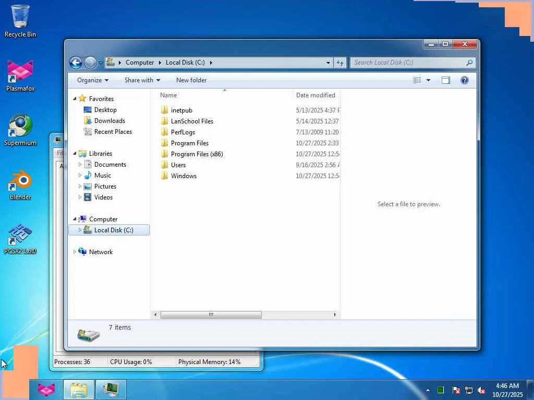Image resolution: width=534 pixels, height=400 pixels.
Task: Show hidden tray icons arrow
Action: pyautogui.click(x=428, y=391)
